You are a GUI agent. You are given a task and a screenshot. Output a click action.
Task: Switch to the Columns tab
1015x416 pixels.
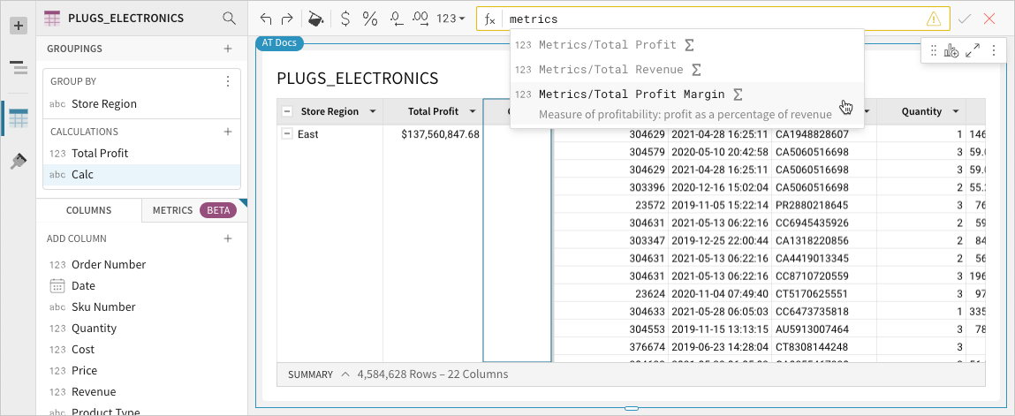[88, 210]
